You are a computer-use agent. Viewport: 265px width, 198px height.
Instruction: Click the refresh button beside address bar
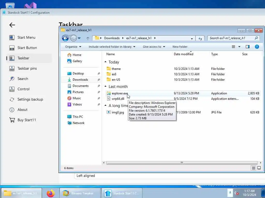200,38
